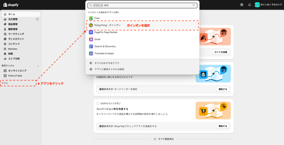Open the Email app icon

tap(91, 39)
